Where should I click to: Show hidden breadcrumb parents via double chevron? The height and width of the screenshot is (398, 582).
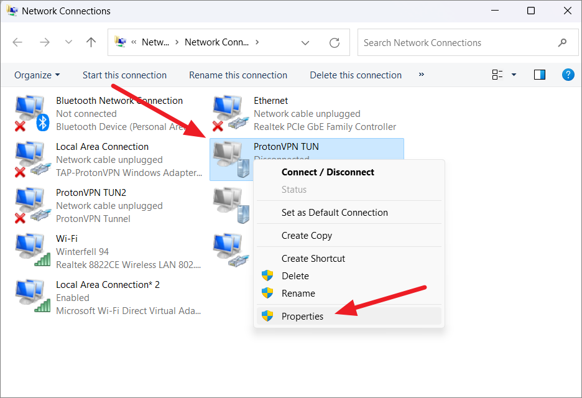pos(134,42)
